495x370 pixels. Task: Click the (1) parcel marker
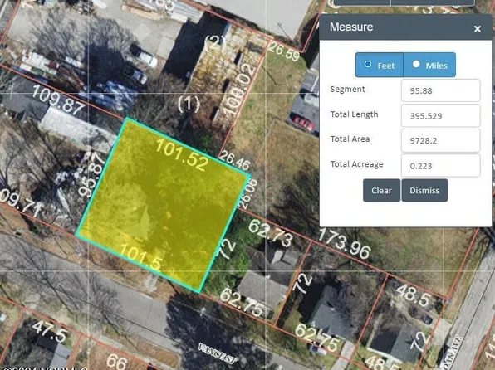189,104
